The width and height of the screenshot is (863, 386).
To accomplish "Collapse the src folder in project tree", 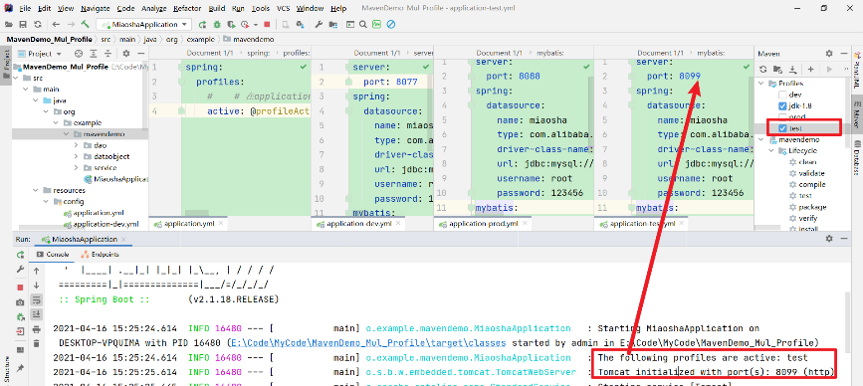I will [15, 78].
